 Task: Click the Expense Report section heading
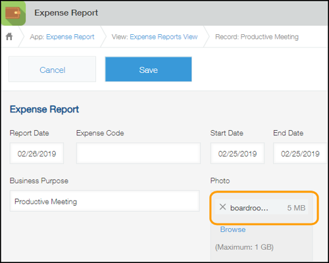[x=44, y=109]
